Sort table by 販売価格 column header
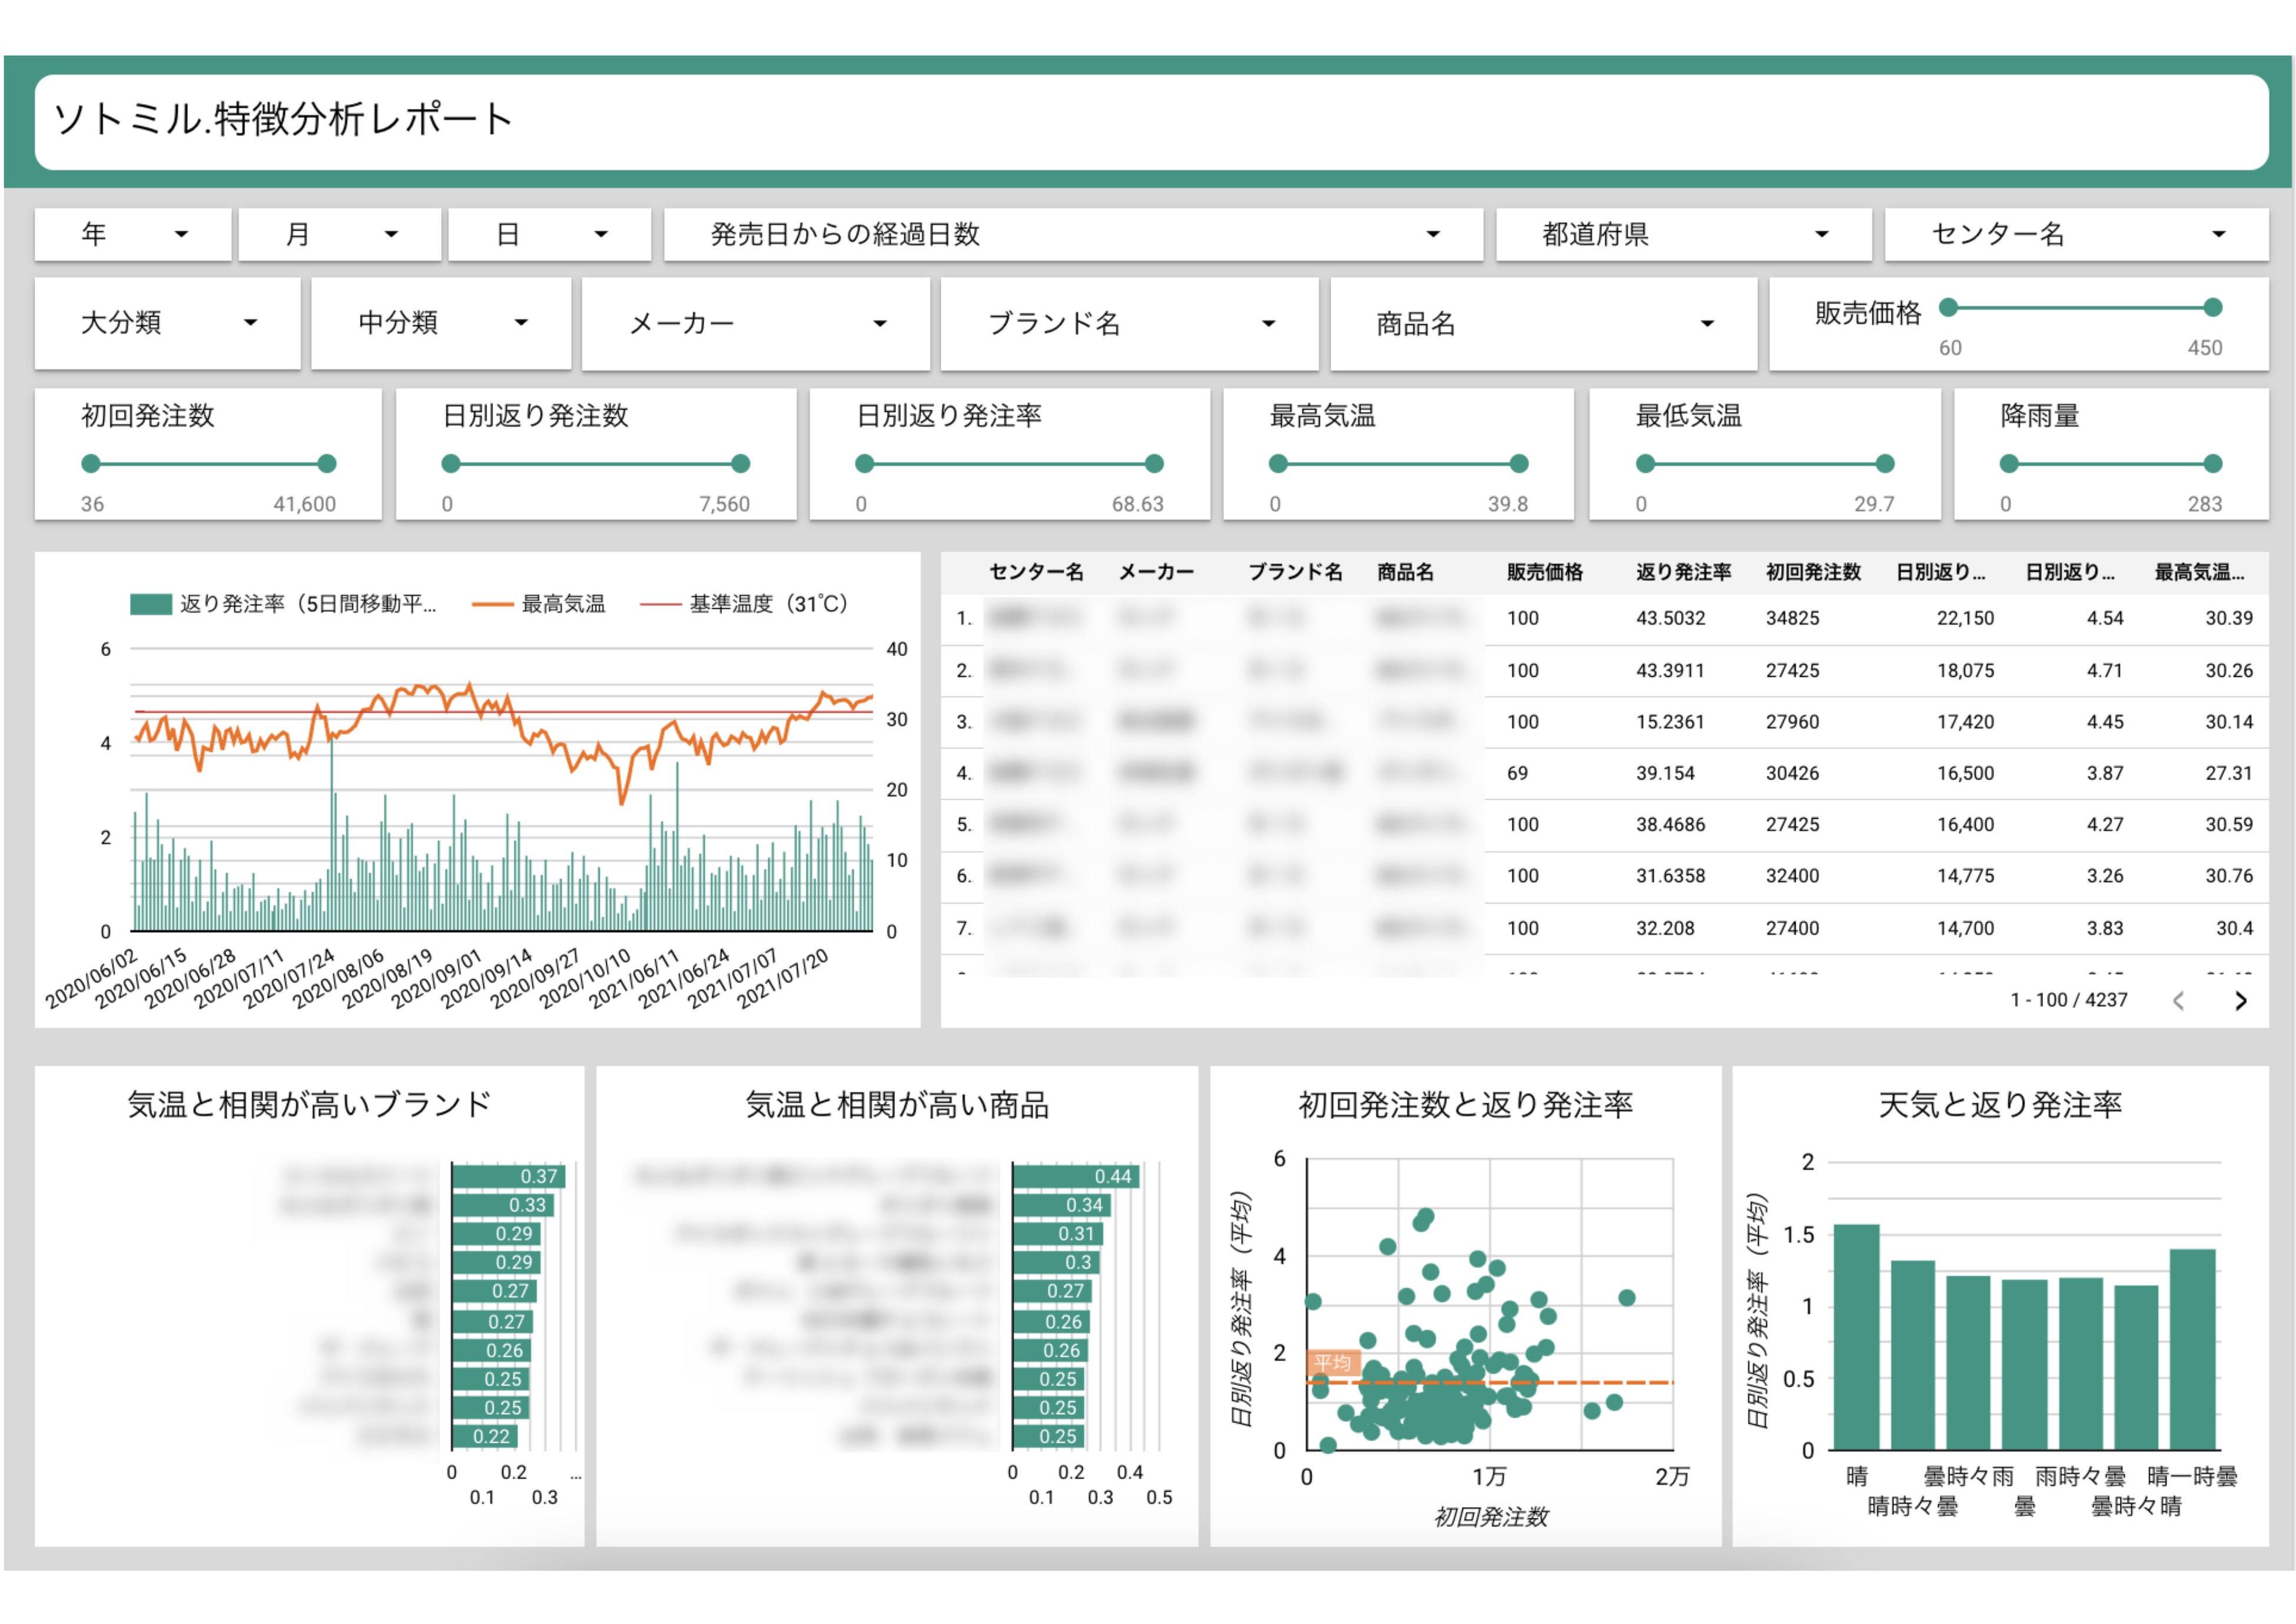This screenshot has height=1624, width=2296. click(1544, 572)
